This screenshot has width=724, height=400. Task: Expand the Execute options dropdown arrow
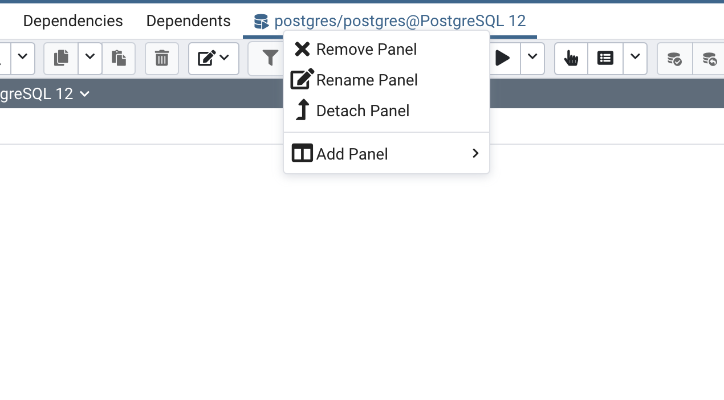pos(532,58)
